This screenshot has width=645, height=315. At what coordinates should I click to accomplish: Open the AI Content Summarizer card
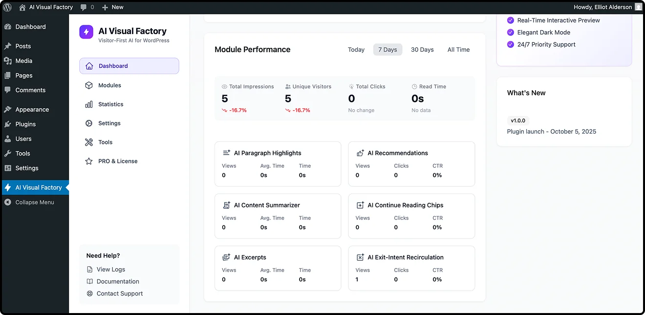(x=278, y=216)
